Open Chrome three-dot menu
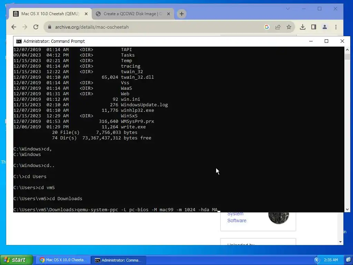 (x=336, y=27)
